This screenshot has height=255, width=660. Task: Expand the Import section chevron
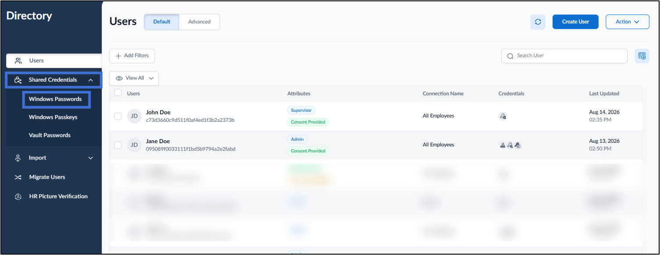coord(91,158)
